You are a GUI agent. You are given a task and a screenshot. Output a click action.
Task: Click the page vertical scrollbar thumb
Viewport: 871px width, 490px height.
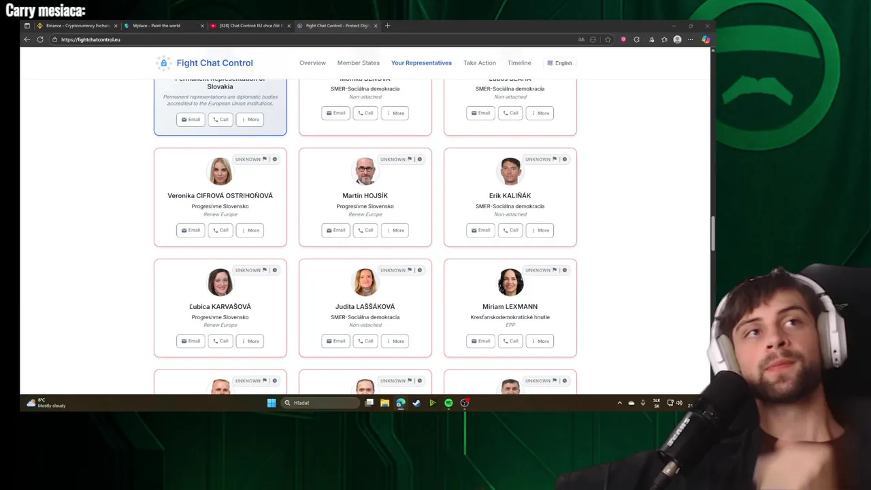pyautogui.click(x=712, y=234)
